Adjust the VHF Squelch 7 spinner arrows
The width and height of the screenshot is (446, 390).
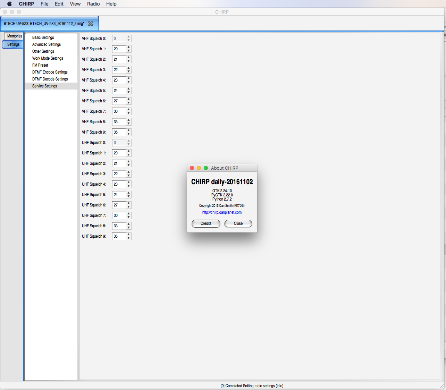click(x=129, y=111)
